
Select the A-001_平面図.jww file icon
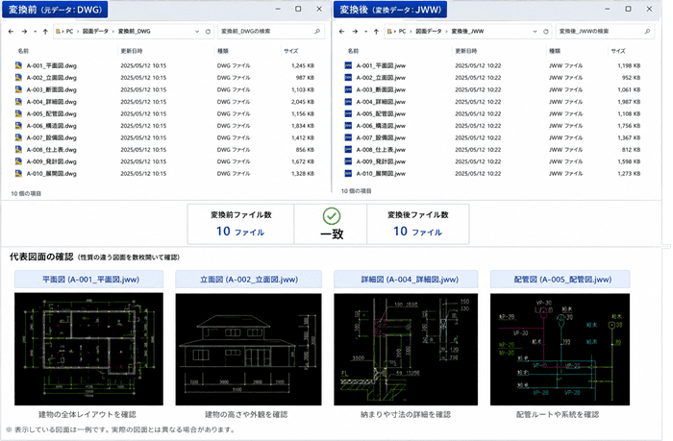348,65
